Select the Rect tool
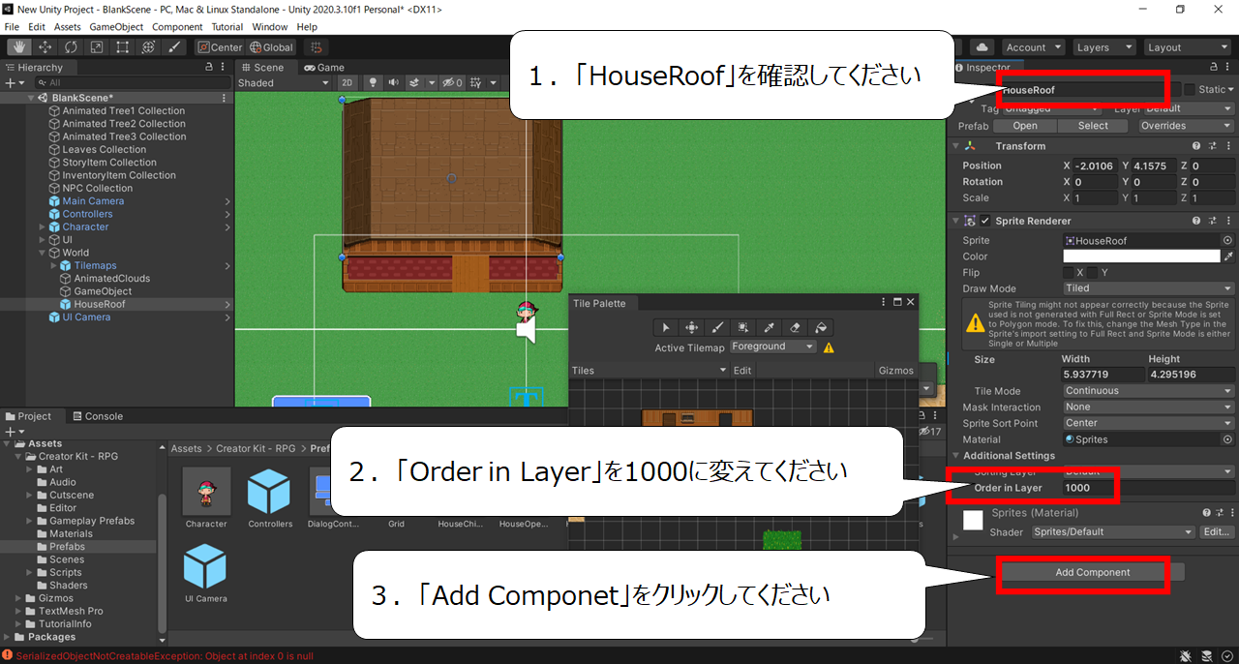The height and width of the screenshot is (664, 1239). [123, 46]
